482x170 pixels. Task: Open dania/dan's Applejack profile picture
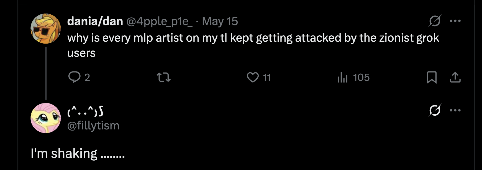[x=45, y=28]
